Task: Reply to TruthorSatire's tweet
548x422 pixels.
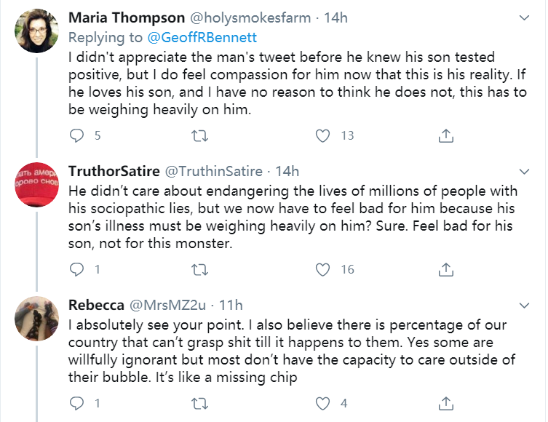Action: tap(77, 270)
